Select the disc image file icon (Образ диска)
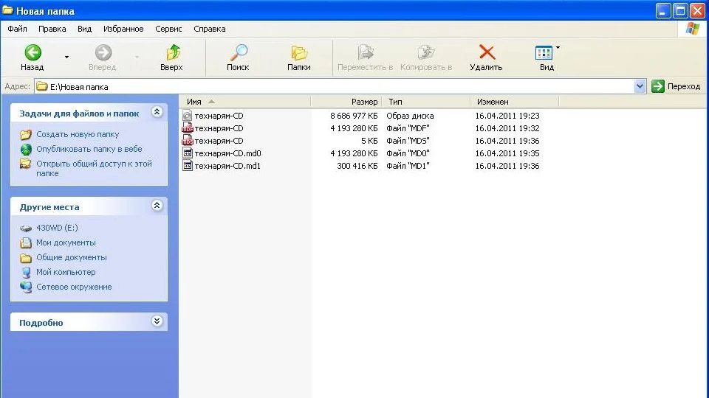 187,116
